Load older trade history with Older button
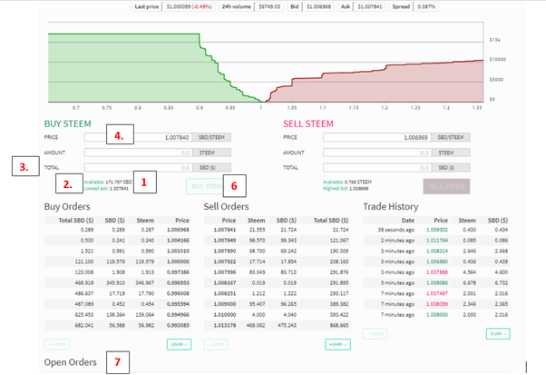 (498, 333)
